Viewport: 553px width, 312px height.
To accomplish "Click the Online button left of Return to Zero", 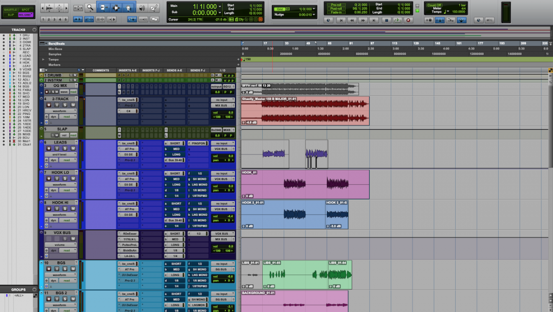I will [328, 20].
